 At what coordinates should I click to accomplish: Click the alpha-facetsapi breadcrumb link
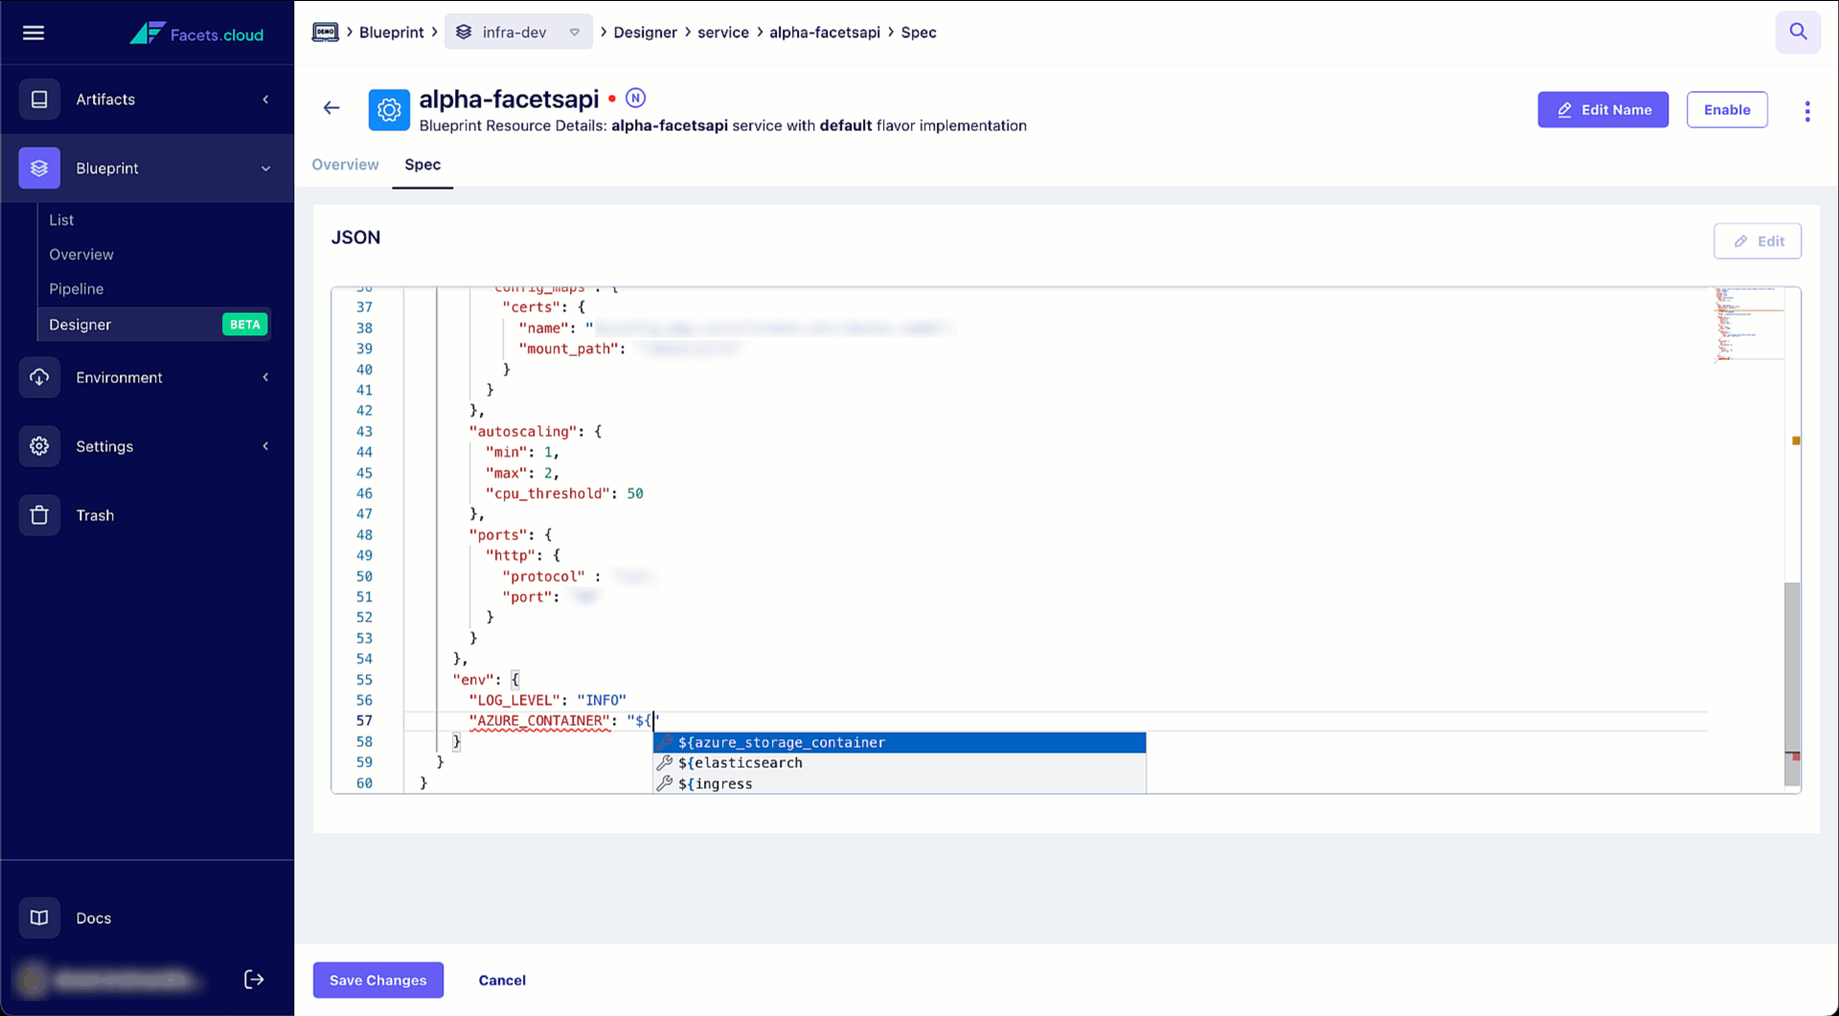[825, 33]
